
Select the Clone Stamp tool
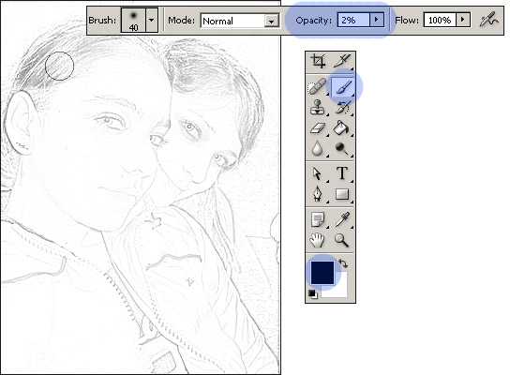318,107
